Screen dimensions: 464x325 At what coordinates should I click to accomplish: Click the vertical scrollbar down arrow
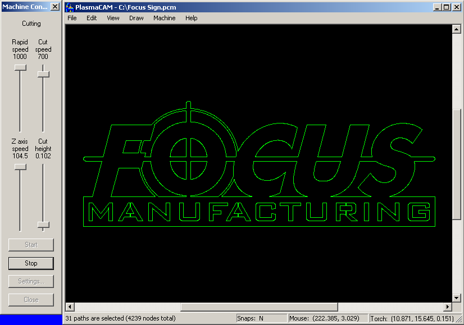pyautogui.click(x=456, y=298)
